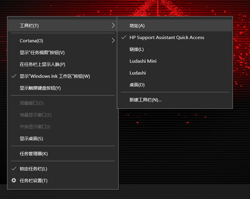Select 地址(A) toolbar in submenu
The image size is (250, 199).
(137, 26)
